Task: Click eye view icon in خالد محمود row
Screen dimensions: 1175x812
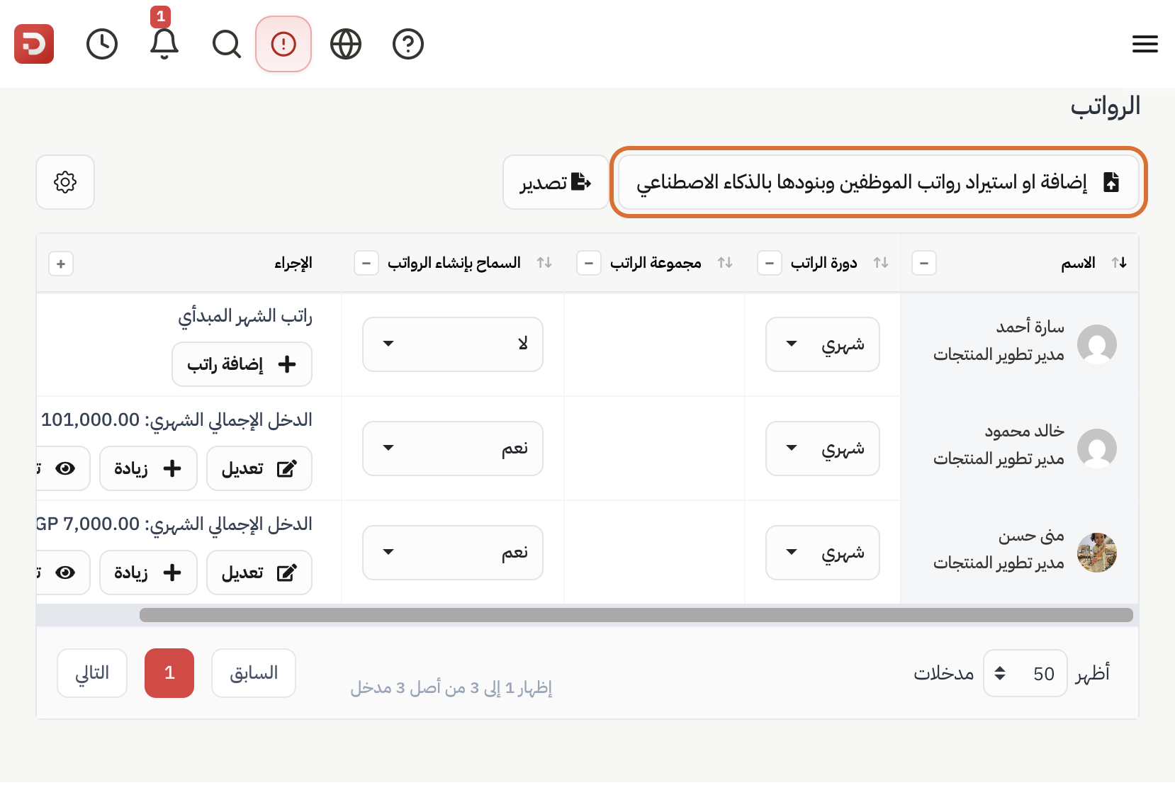Action: point(65,468)
